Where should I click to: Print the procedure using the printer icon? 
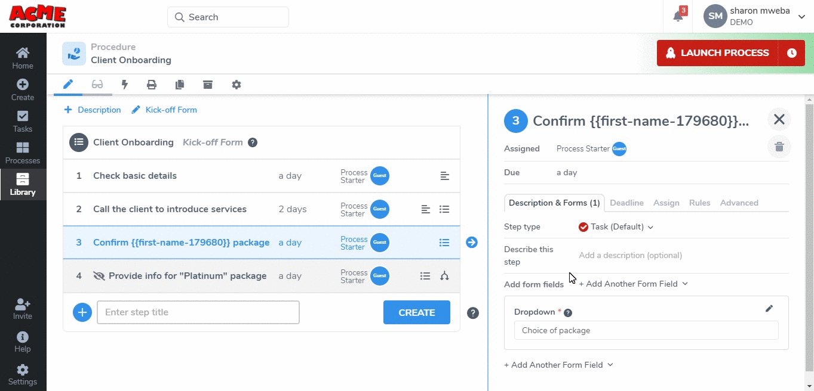tap(152, 84)
